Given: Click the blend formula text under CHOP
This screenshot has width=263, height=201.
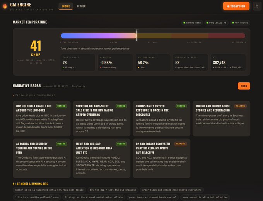Looking at the screenshot, I should point(36,62).
